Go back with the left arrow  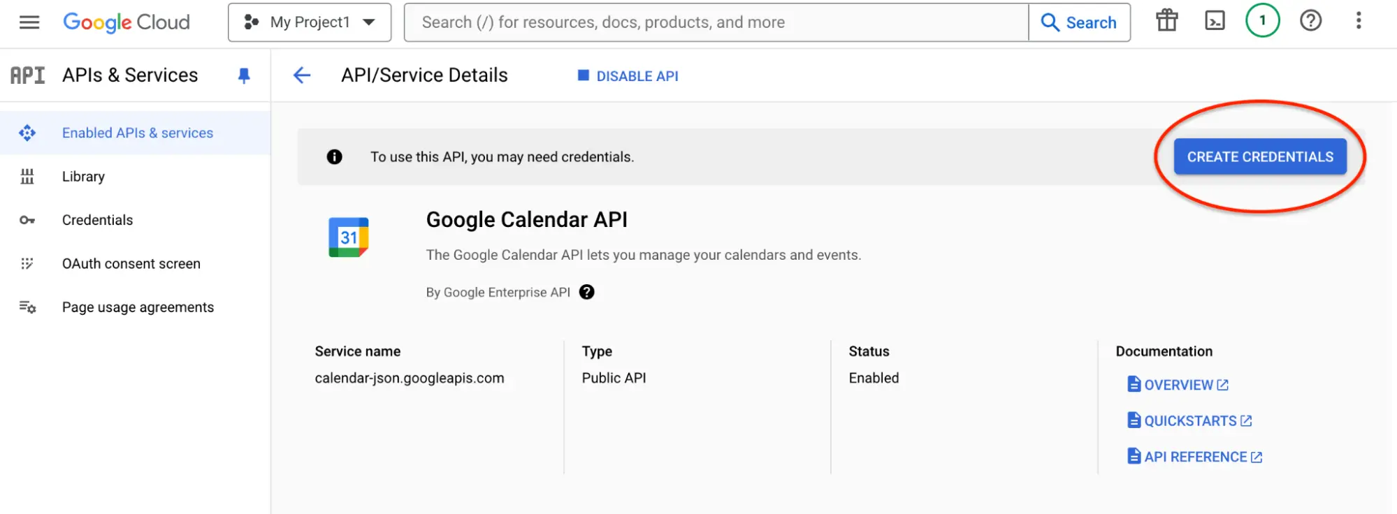pyautogui.click(x=302, y=75)
